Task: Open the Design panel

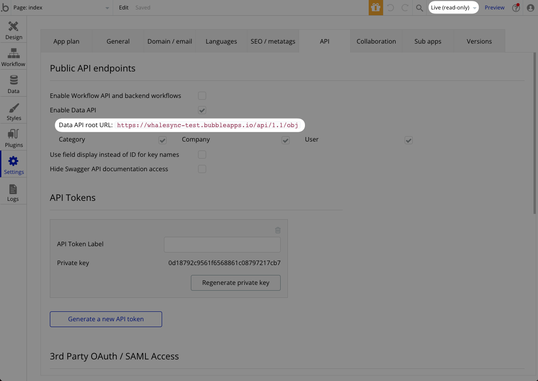Action: (13, 29)
